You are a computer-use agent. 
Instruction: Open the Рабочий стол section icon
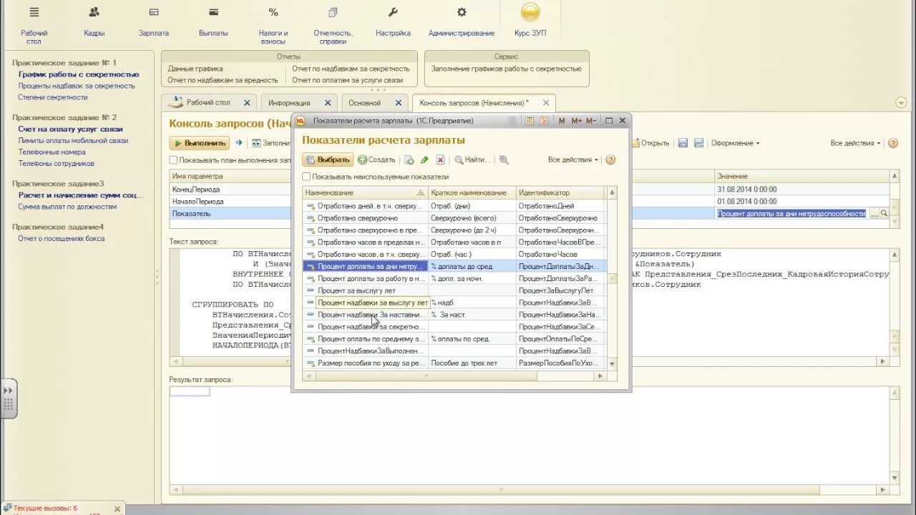click(x=34, y=12)
